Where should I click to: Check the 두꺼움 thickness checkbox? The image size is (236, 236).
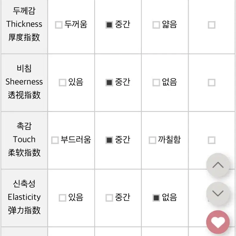pos(59,25)
